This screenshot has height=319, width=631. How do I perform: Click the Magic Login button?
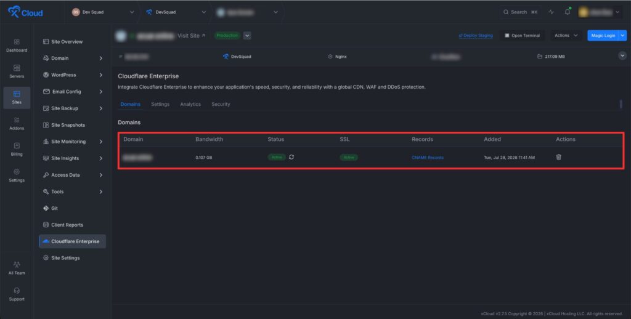(603, 35)
